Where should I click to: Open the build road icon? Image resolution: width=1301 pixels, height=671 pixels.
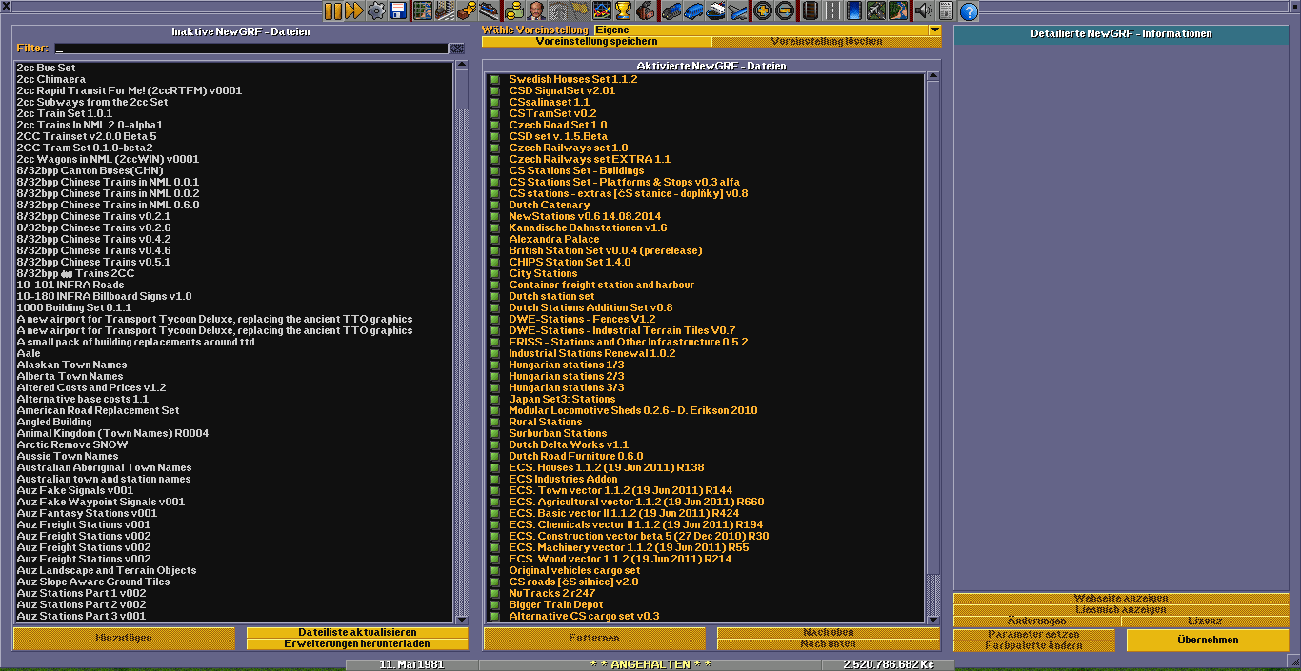[831, 10]
